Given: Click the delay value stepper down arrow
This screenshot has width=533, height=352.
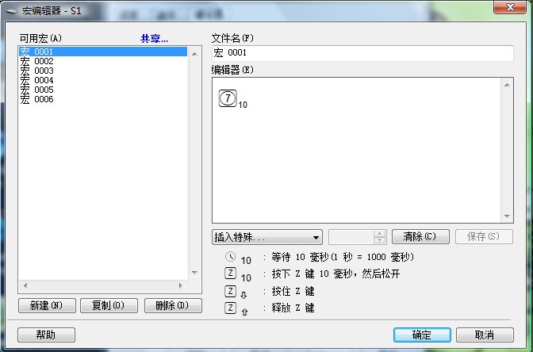Looking at the screenshot, I should tap(379, 240).
